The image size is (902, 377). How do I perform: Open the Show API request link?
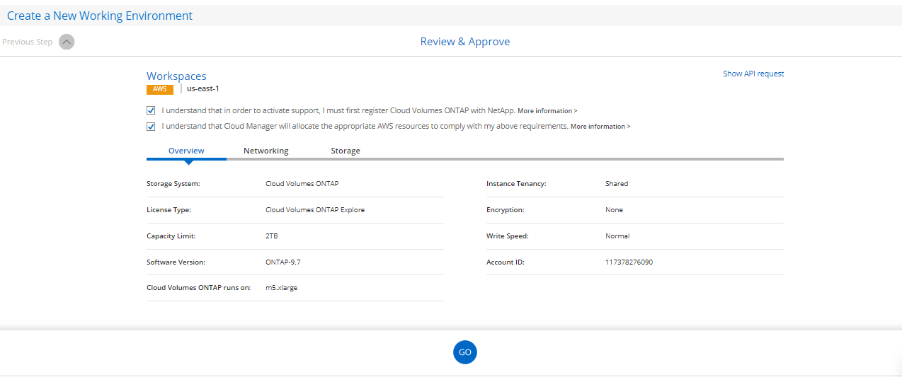tap(753, 74)
